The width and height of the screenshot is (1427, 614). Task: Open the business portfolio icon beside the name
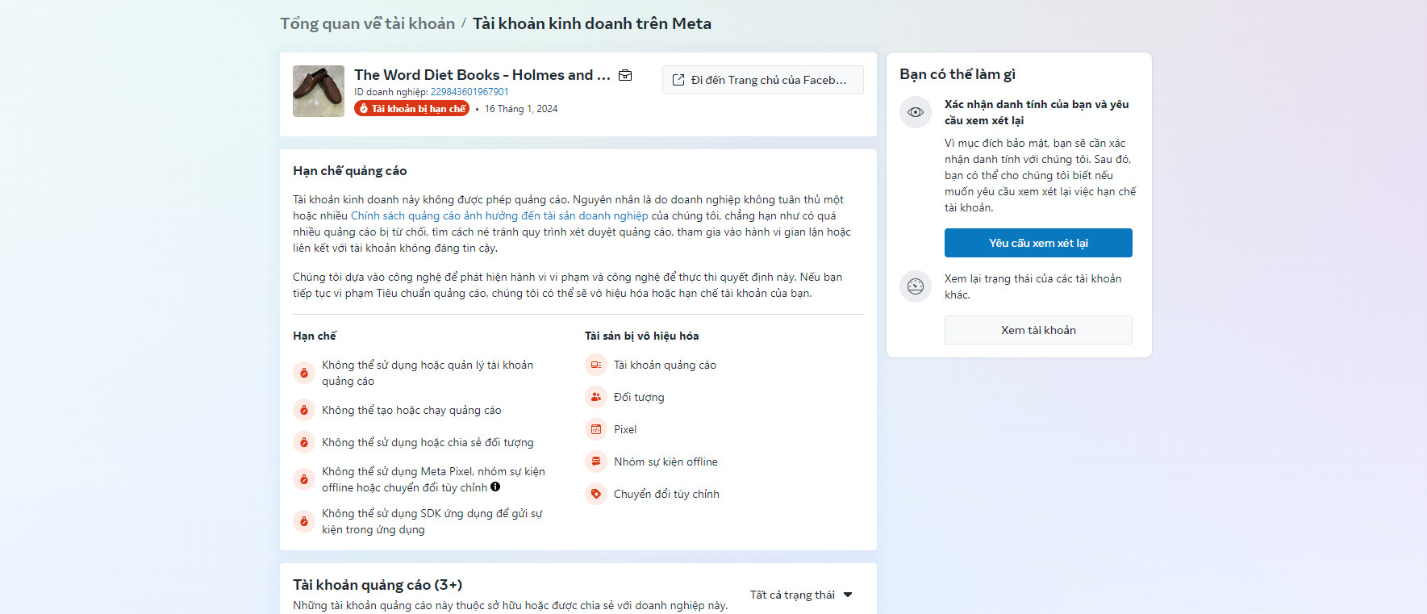[x=625, y=75]
